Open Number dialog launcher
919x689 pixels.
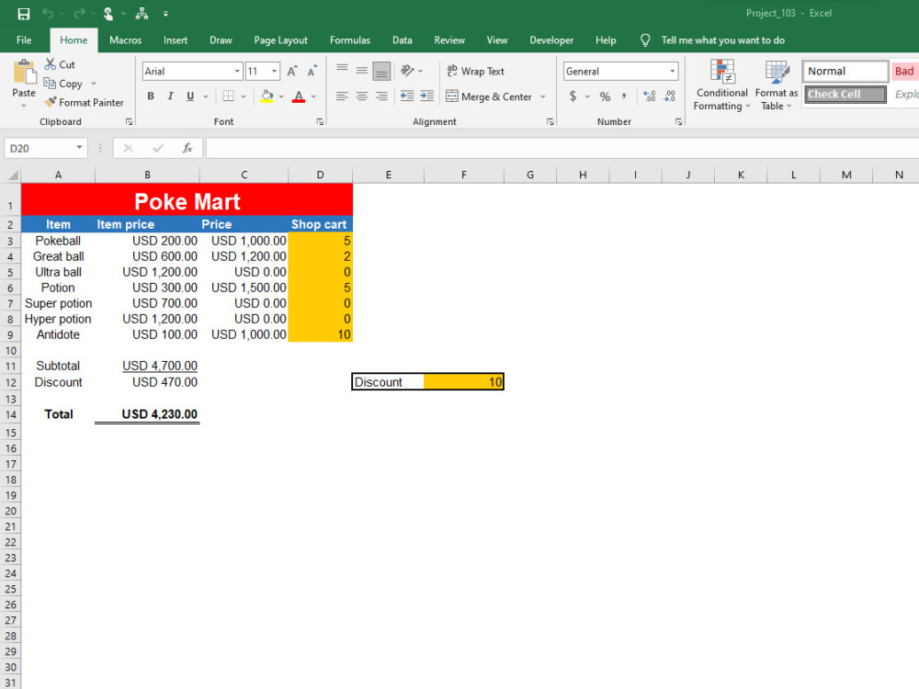pos(678,122)
